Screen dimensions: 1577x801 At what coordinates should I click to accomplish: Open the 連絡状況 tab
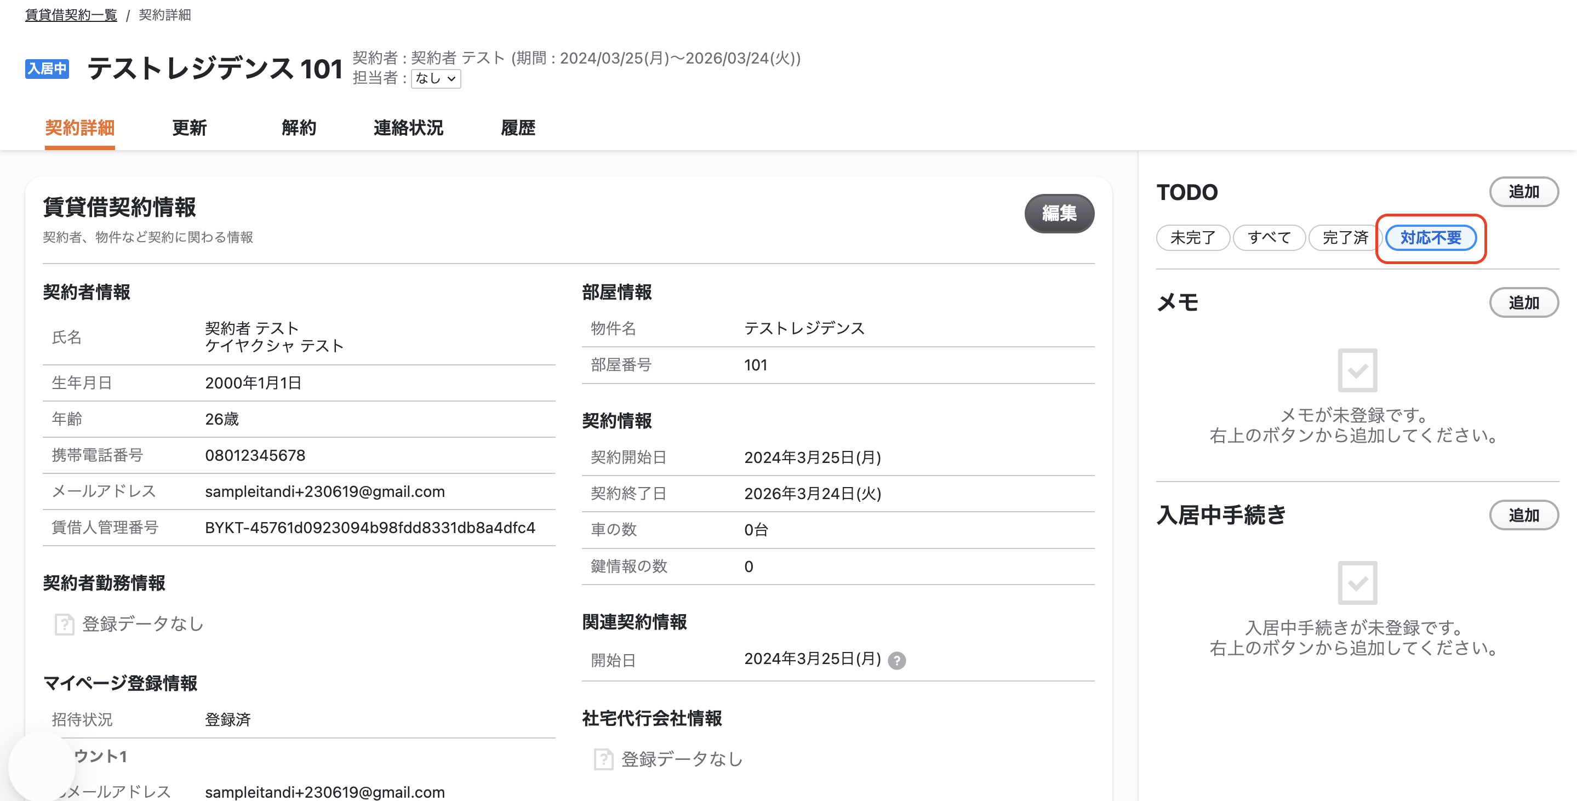click(408, 128)
